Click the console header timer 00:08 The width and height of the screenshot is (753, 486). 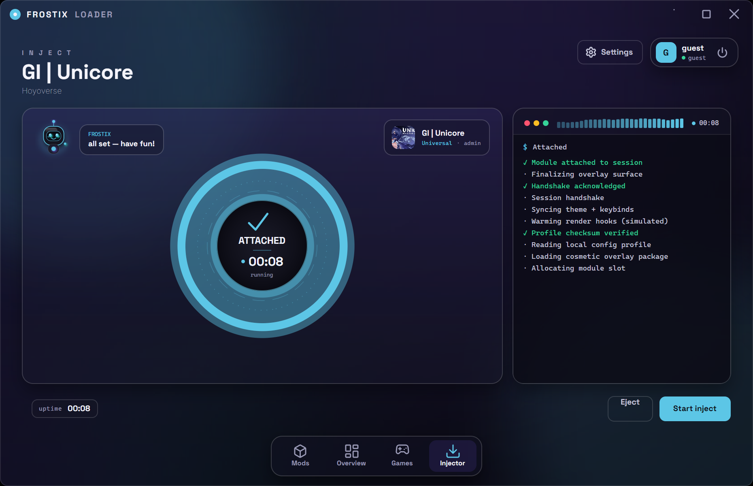tap(709, 123)
